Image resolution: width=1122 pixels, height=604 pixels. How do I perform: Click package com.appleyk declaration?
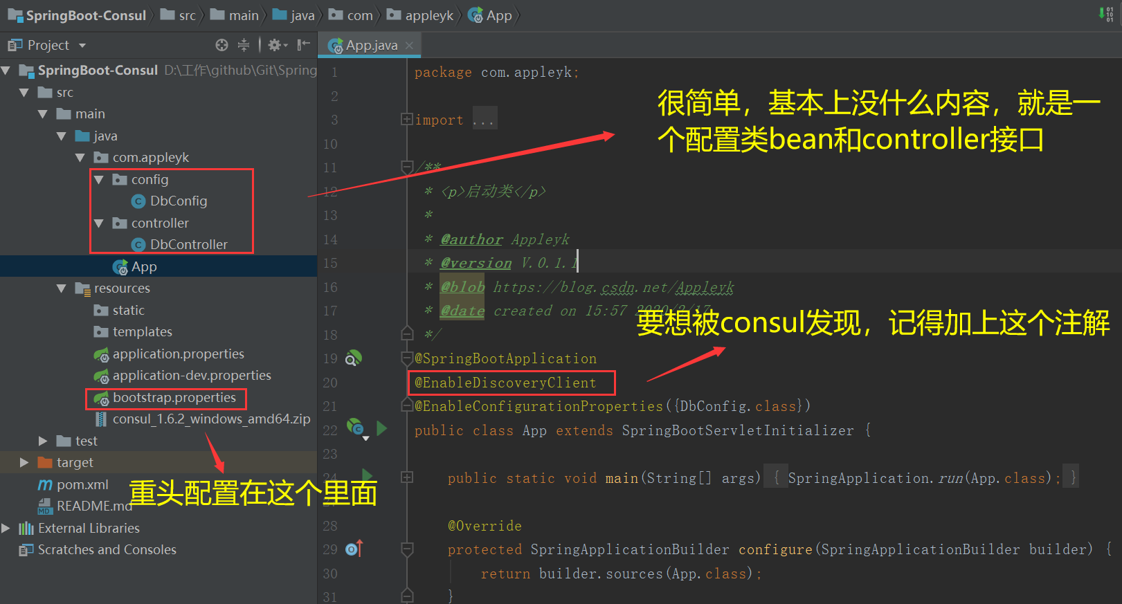click(496, 72)
